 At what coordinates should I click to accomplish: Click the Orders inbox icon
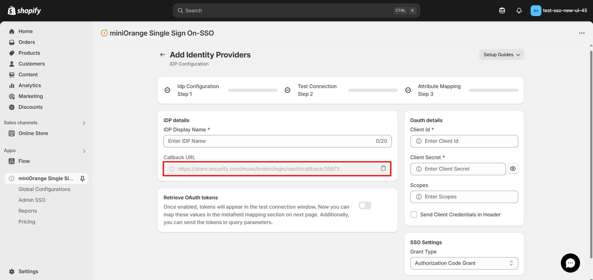coord(12,42)
